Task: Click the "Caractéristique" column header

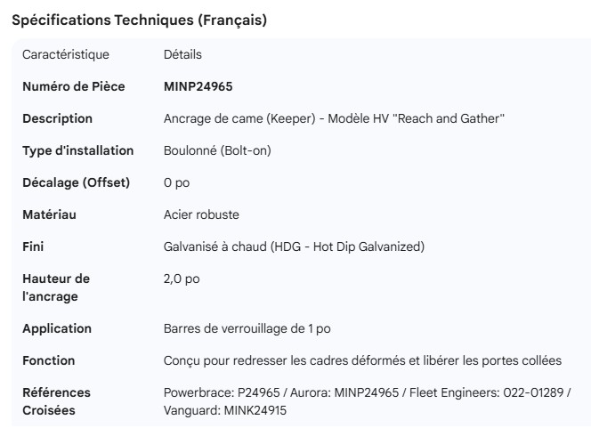Action: [65, 54]
